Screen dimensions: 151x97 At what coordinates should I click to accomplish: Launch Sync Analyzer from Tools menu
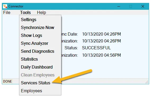pyautogui.click(x=40, y=43)
